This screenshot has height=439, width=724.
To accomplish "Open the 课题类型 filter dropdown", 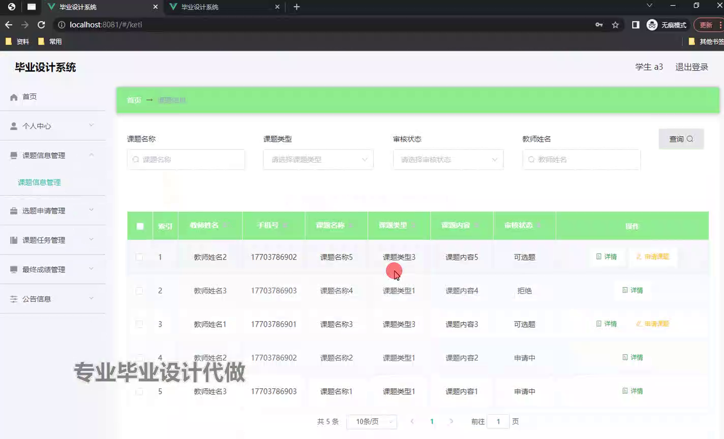I will pos(318,160).
